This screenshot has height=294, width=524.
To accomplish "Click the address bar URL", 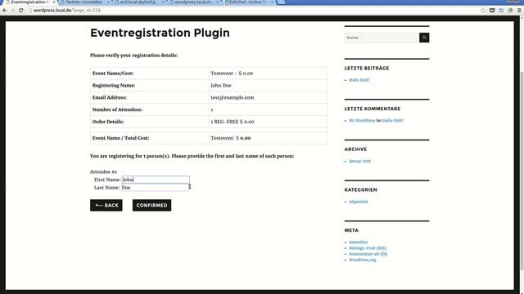I will (x=67, y=11).
